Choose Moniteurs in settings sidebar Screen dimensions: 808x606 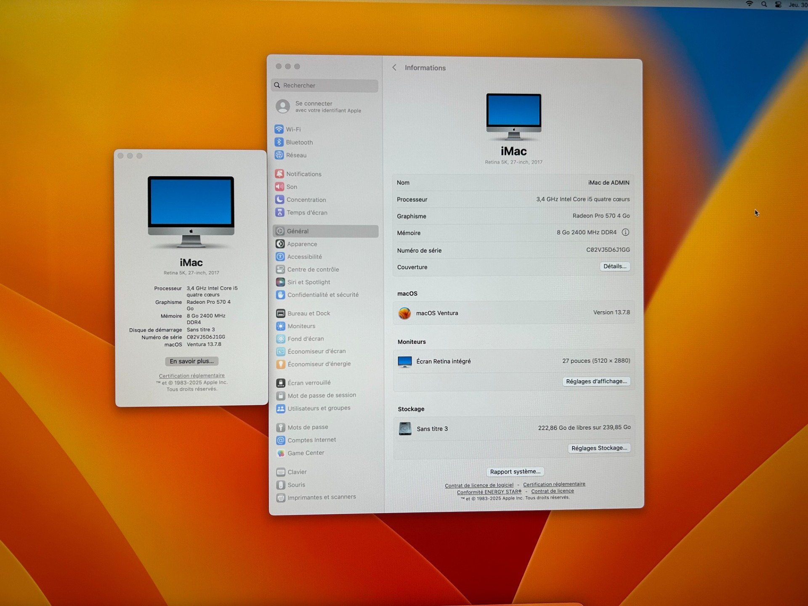[301, 326]
